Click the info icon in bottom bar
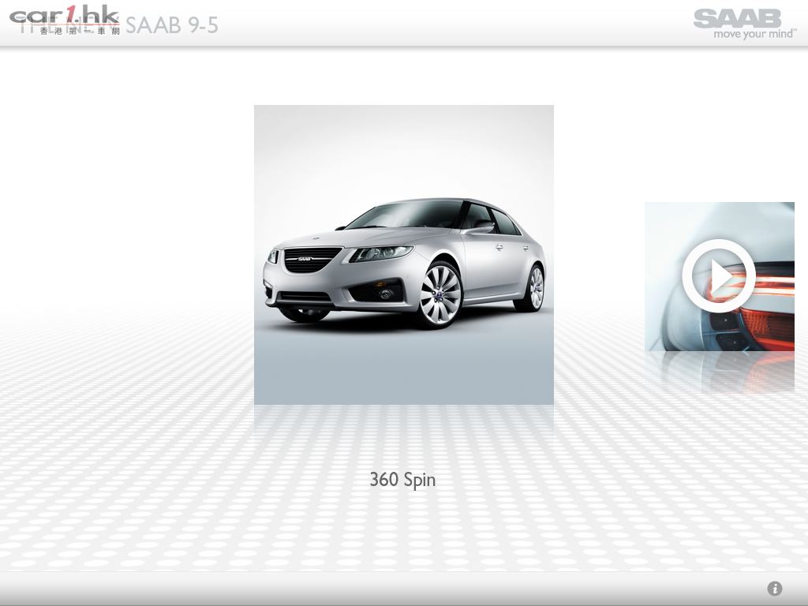 pos(775,589)
